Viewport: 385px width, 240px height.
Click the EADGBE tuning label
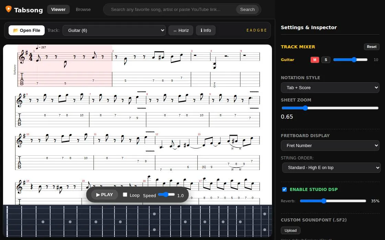click(x=256, y=31)
